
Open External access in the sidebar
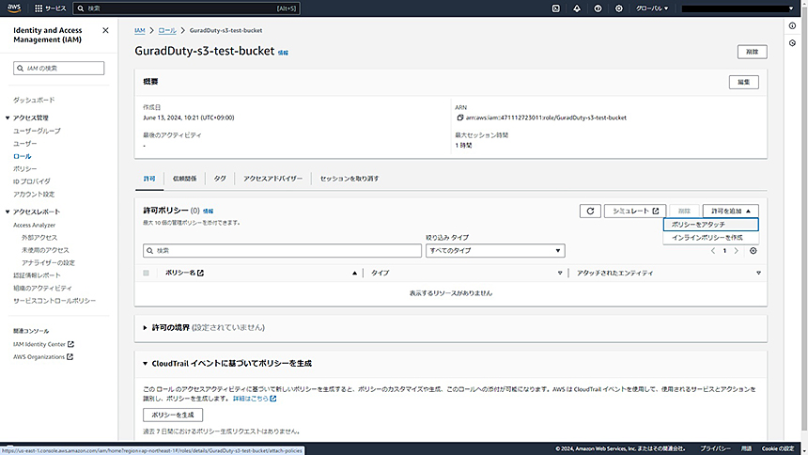pos(39,238)
